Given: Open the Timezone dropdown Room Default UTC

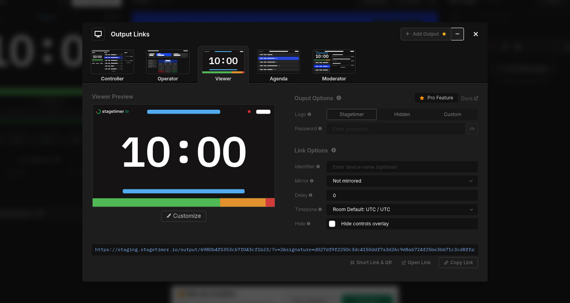Looking at the screenshot, I should tap(401, 209).
